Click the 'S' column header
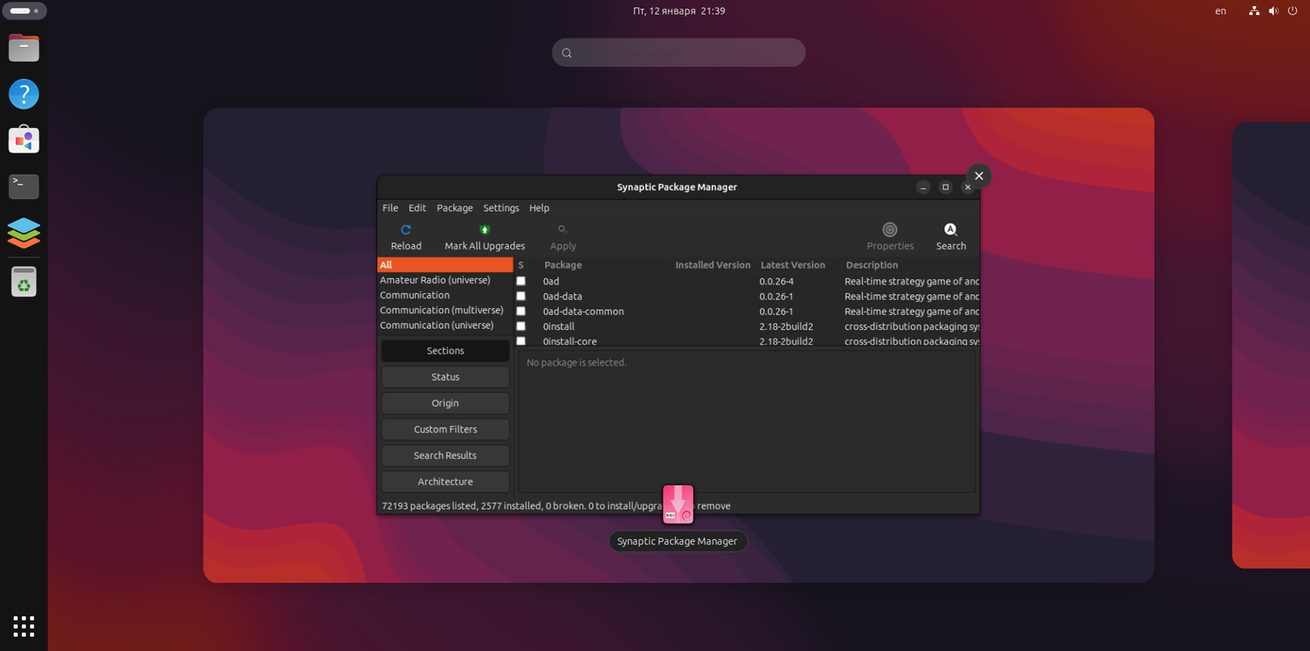The height and width of the screenshot is (651, 1310). click(521, 265)
